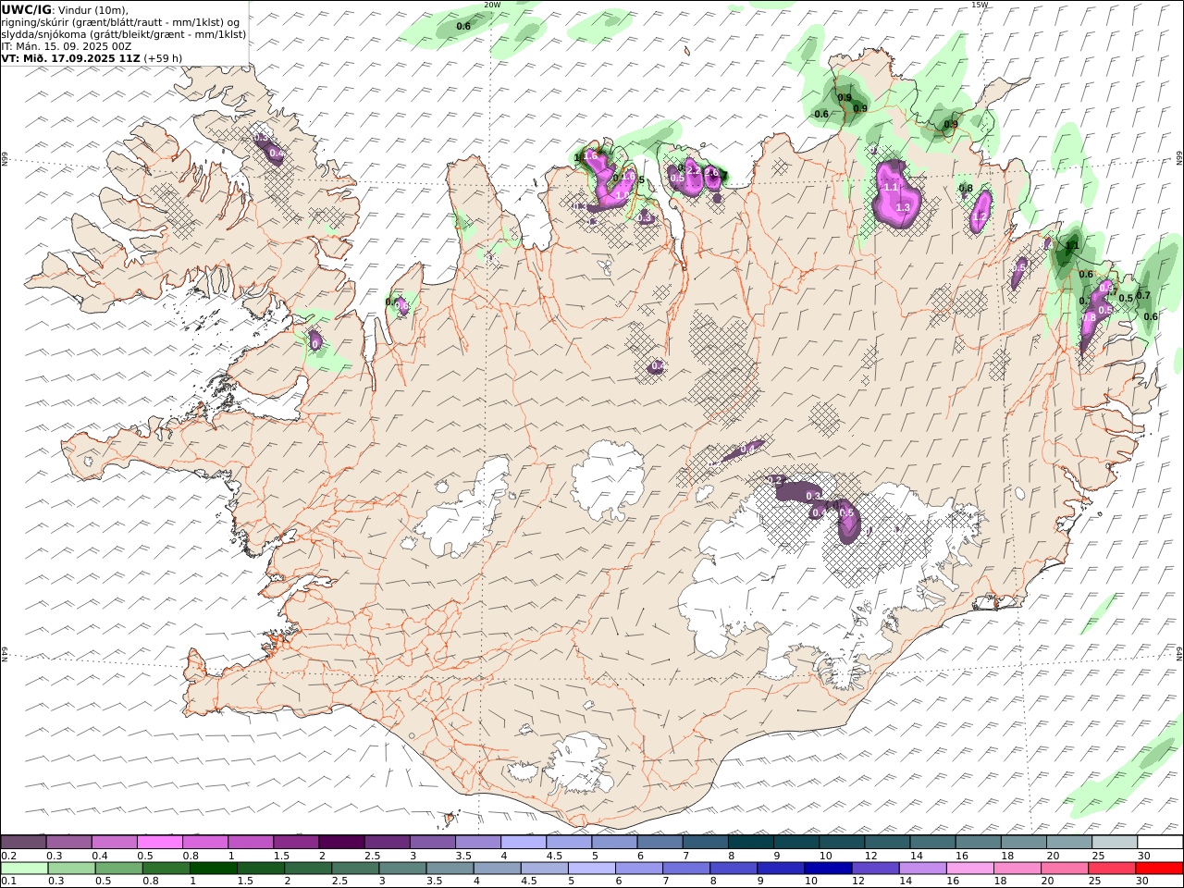Select the white 30 swatch in top legend row
Screen dimensions: 1184x888
click(x=1160, y=842)
